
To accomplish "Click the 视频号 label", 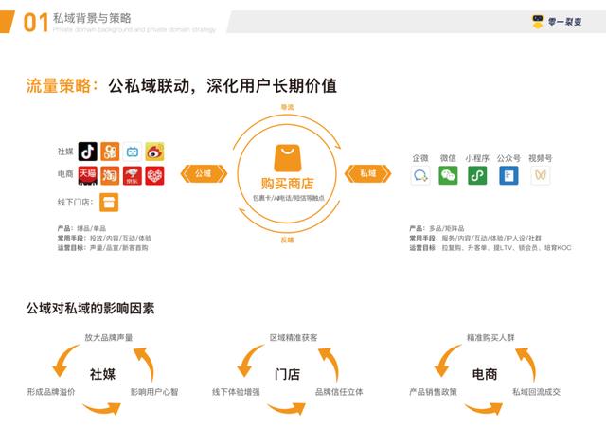I will pos(541,158).
